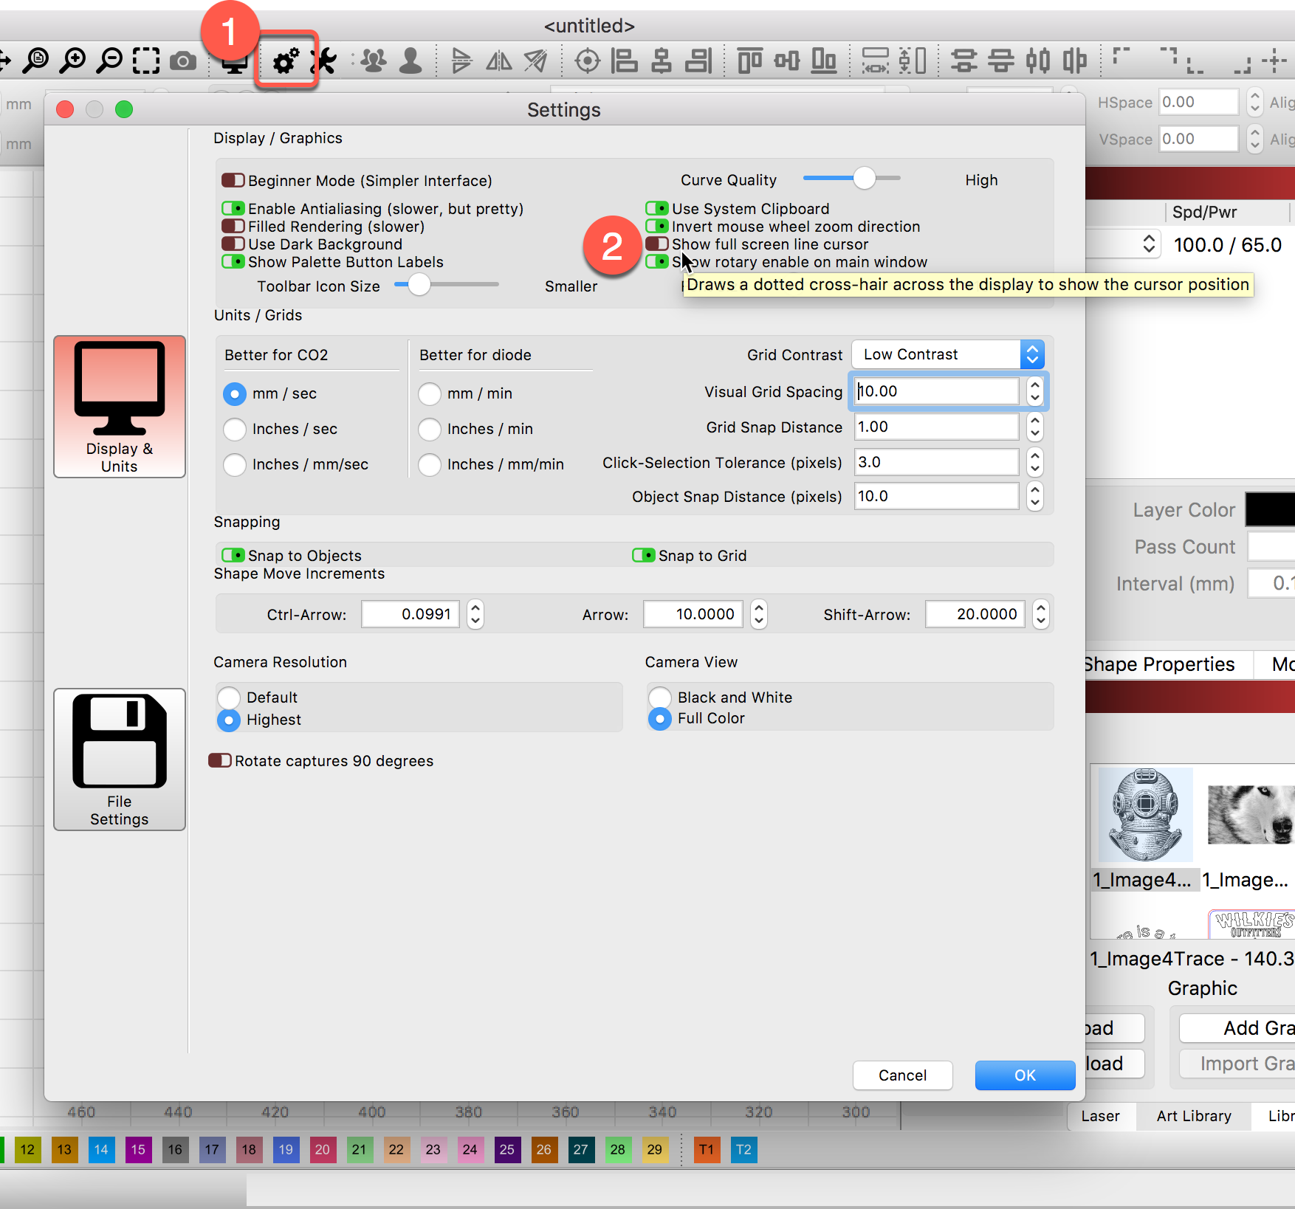Screen dimensions: 1295x1209
Task: Open settings via the gears toolbar icon
Action: pos(286,61)
